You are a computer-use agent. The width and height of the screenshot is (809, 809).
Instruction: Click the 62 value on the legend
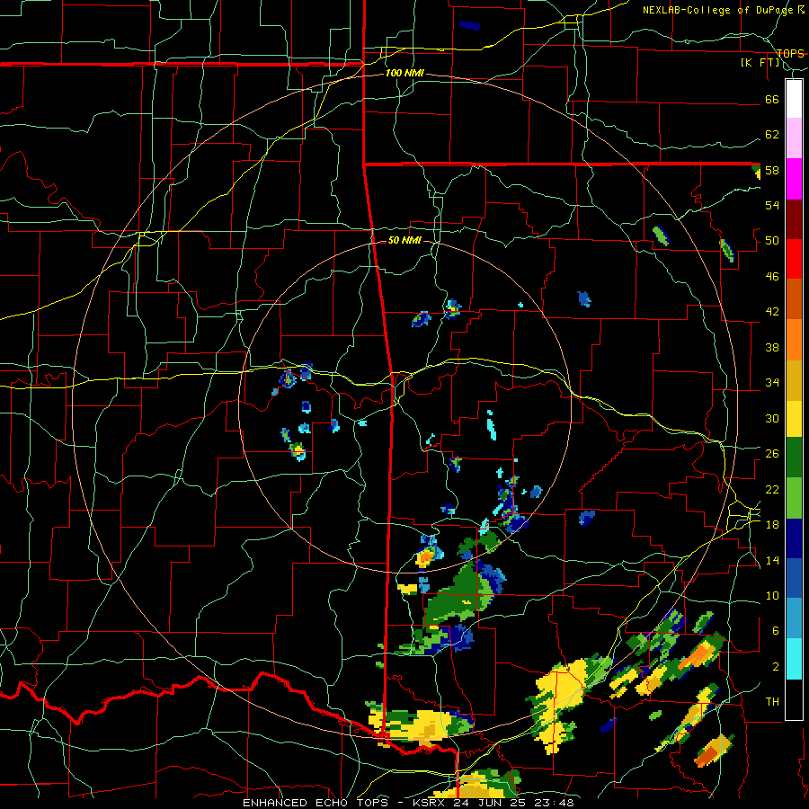click(772, 135)
